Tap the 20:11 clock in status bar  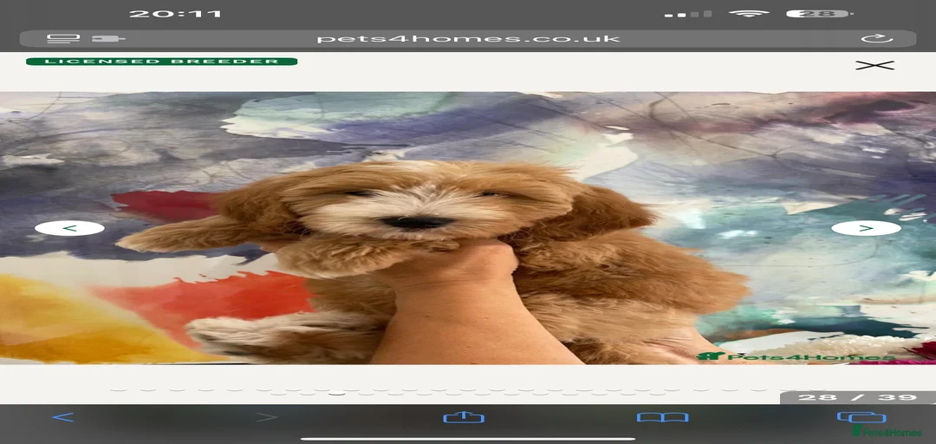[175, 14]
